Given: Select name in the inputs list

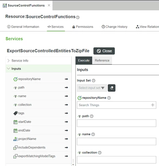Looking at the screenshot, I should (22, 96).
